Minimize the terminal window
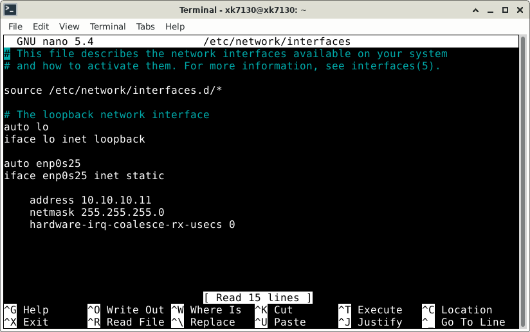This screenshot has width=530, height=332. [491, 10]
